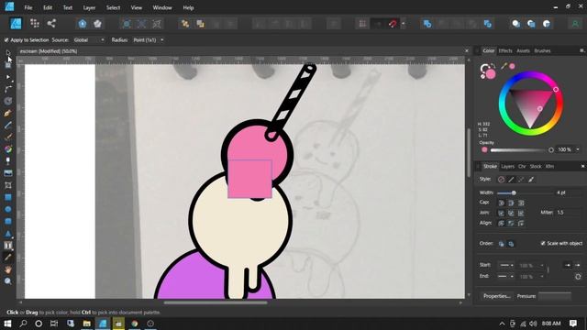Screen dimensions: 587x330
Task: Toggle Scale with object checkbox
Action: [x=543, y=243]
